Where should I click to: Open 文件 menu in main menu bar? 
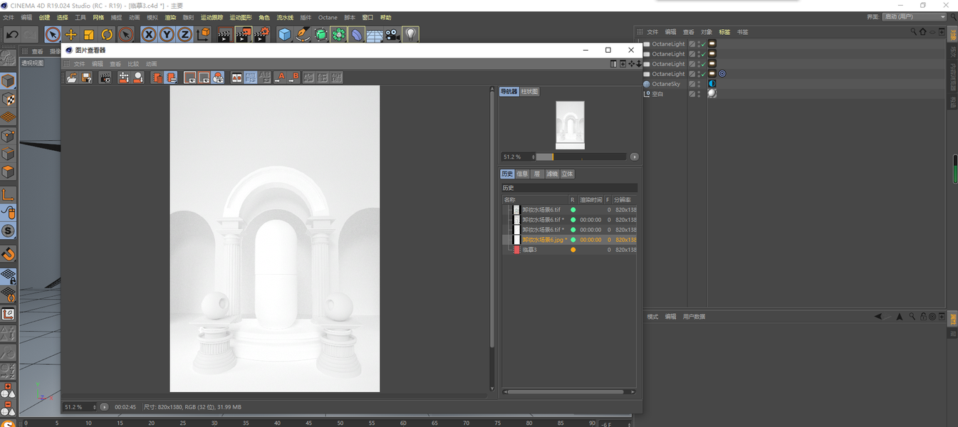(x=9, y=17)
